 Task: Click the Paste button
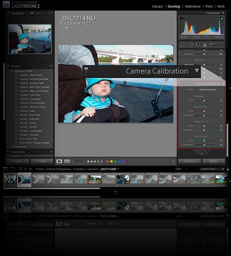click(x=42, y=161)
